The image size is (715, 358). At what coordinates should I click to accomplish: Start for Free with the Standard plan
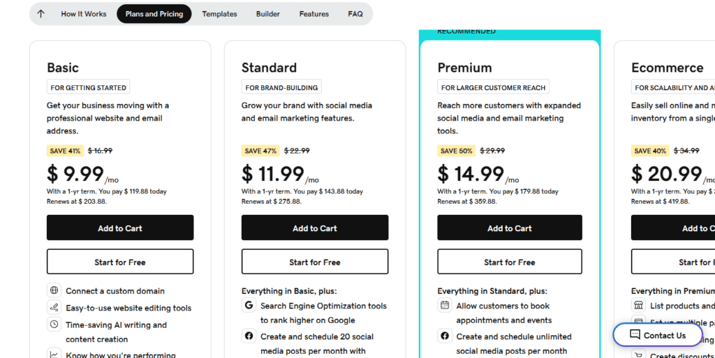[315, 262]
